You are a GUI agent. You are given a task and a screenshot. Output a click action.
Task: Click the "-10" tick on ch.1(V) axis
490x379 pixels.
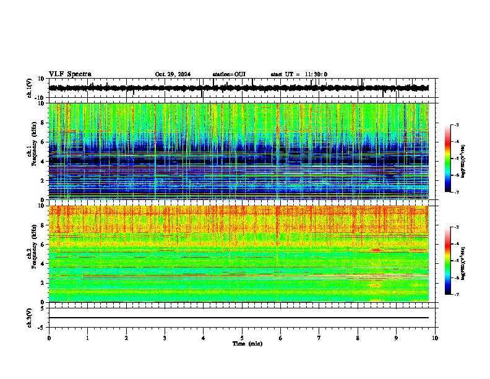pos(40,98)
